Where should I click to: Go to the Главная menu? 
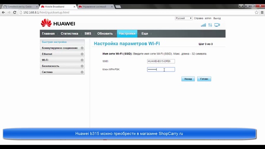(x=48, y=34)
